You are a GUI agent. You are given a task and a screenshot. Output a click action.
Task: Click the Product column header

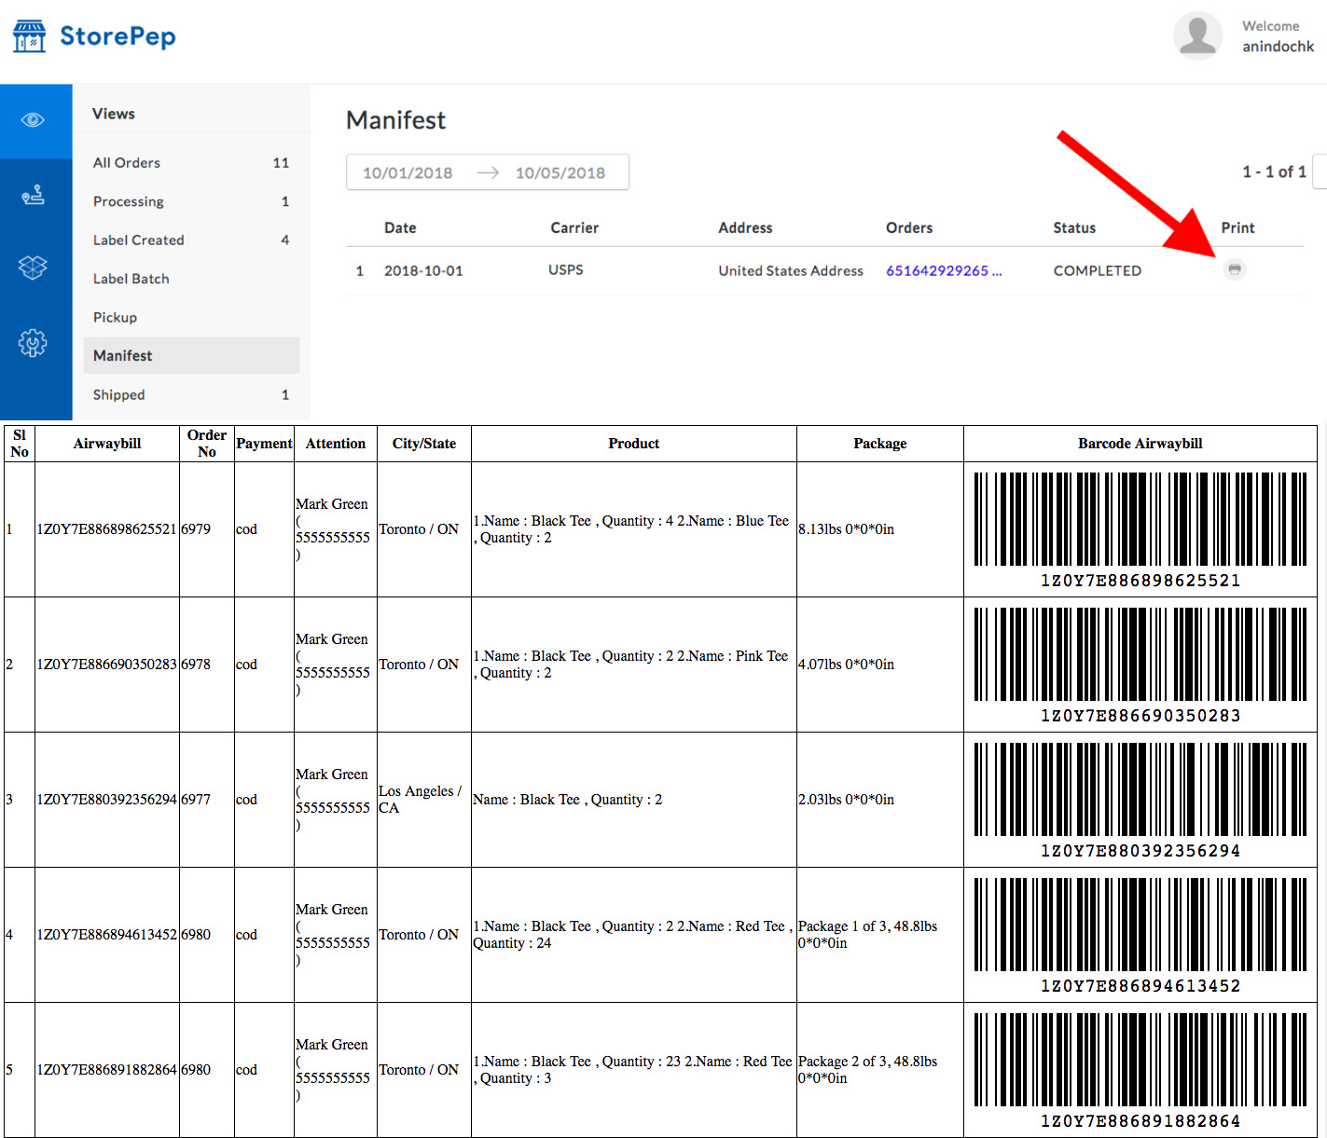coord(634,444)
